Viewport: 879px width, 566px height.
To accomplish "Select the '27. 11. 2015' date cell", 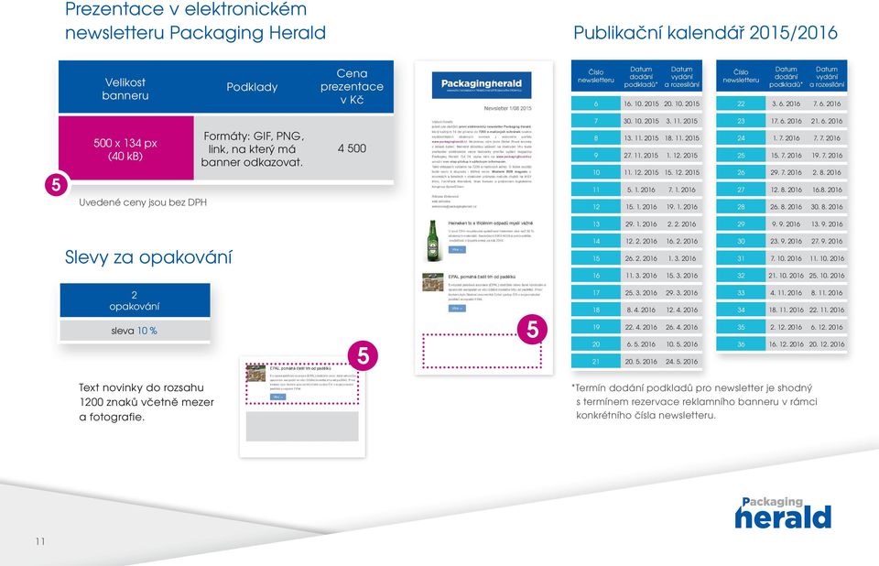I will (x=641, y=156).
